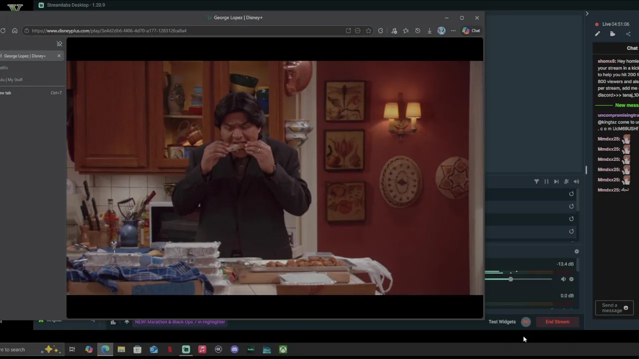Click the media/music toolbar icon in Edge

394,30
